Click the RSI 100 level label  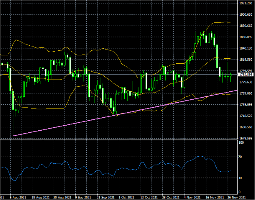pyautogui.click(x=242, y=143)
